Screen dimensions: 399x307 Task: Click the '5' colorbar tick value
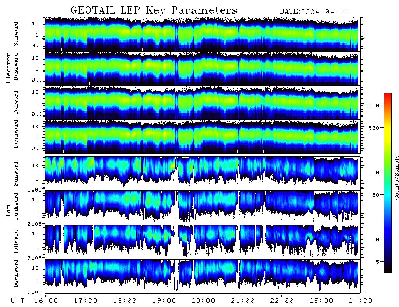[x=377, y=262]
